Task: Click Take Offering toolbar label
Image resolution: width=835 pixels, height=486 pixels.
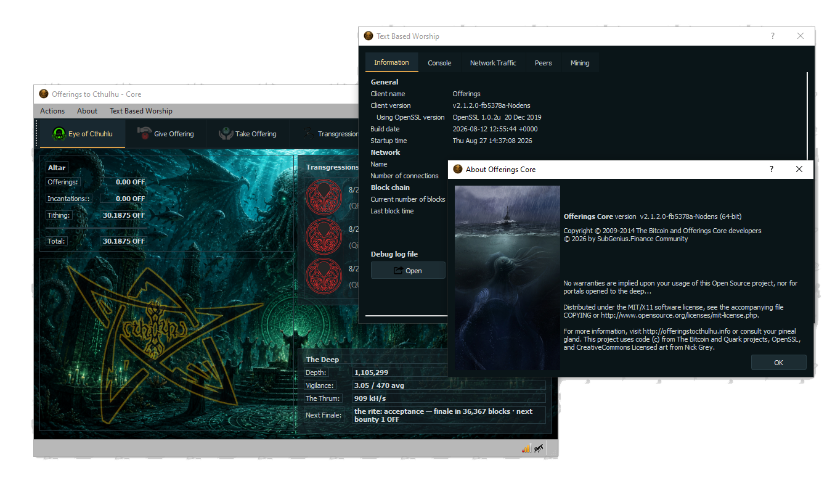Action: [x=256, y=134]
